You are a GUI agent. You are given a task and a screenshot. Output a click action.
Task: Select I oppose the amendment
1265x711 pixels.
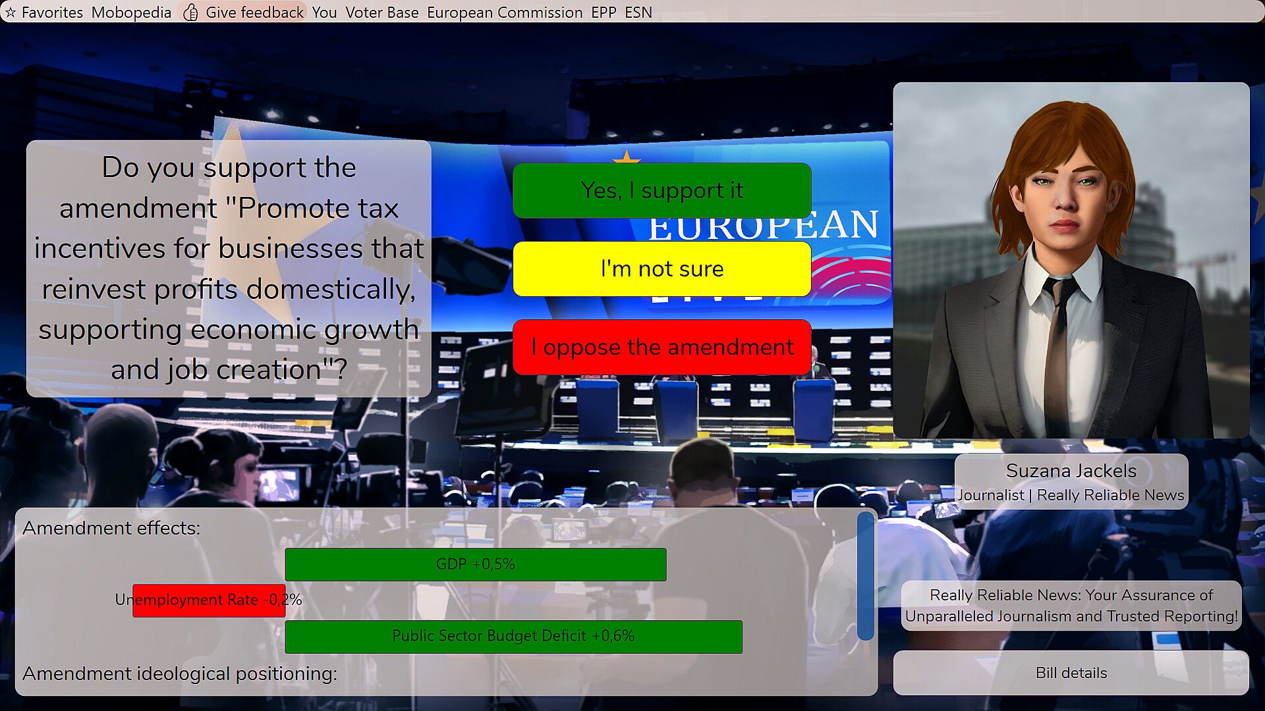(661, 347)
